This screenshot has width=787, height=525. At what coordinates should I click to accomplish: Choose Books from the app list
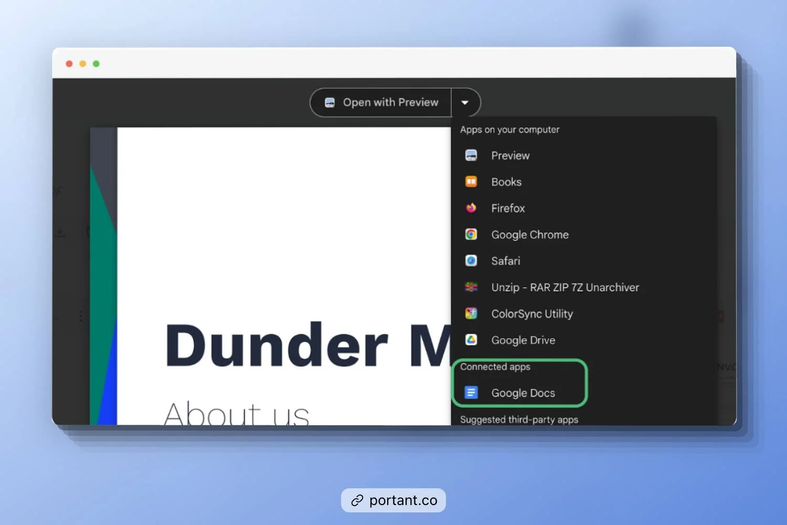point(583,182)
